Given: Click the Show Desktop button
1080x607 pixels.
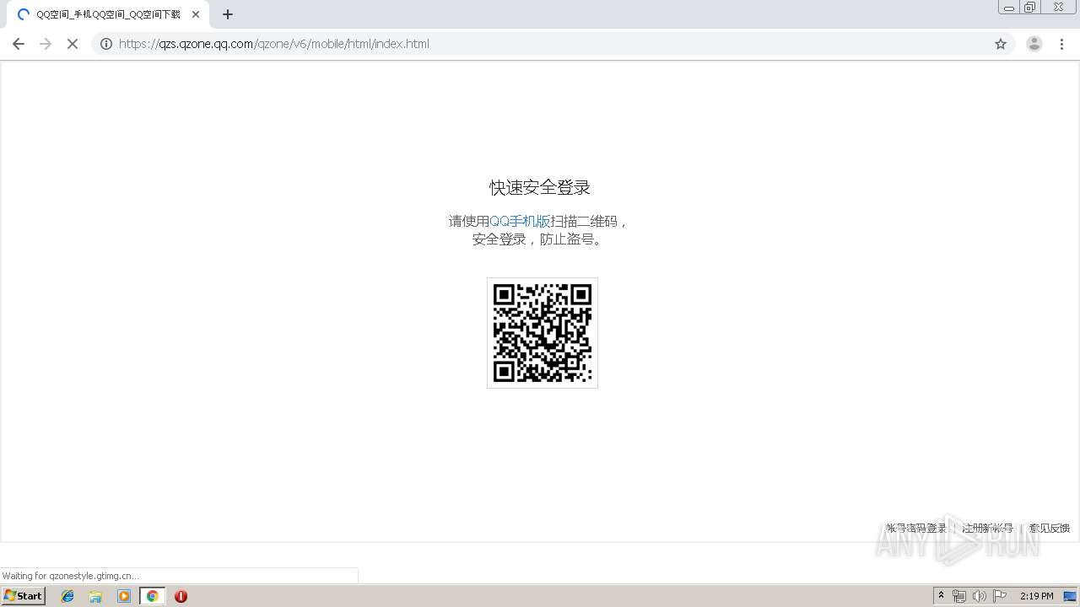Looking at the screenshot, I should click(1071, 596).
